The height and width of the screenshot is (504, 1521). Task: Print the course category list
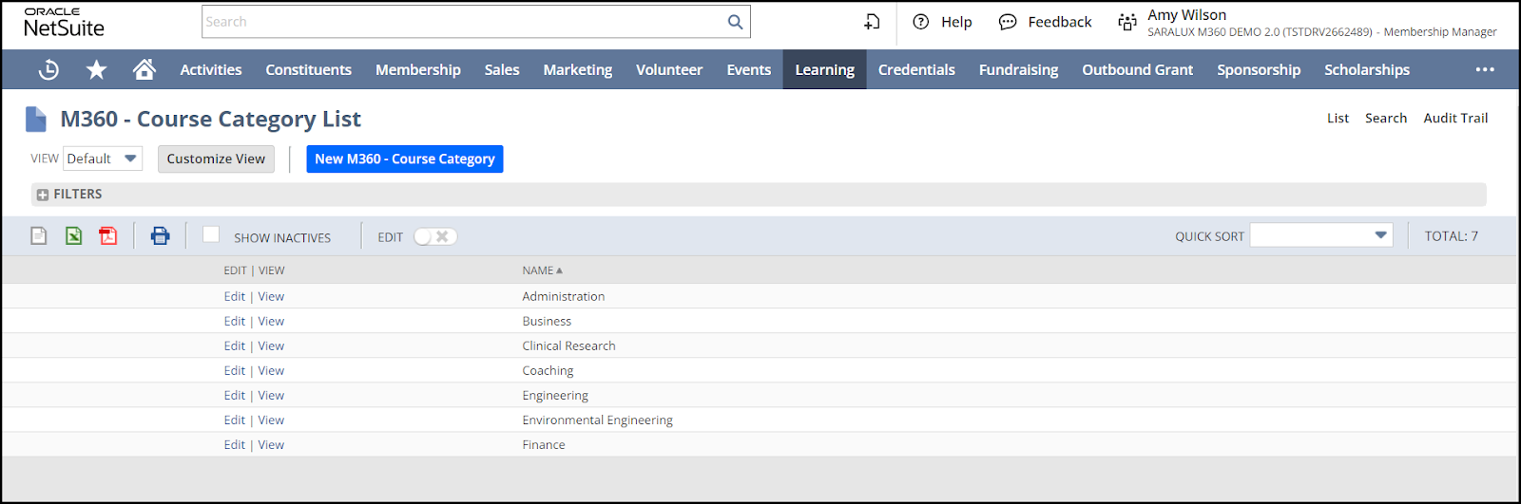(160, 236)
